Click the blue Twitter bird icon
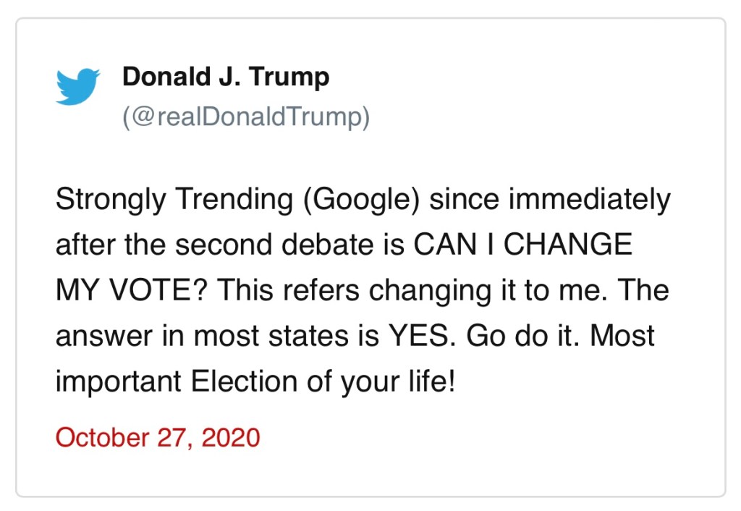Viewport: 741px width, 511px height. [x=77, y=86]
